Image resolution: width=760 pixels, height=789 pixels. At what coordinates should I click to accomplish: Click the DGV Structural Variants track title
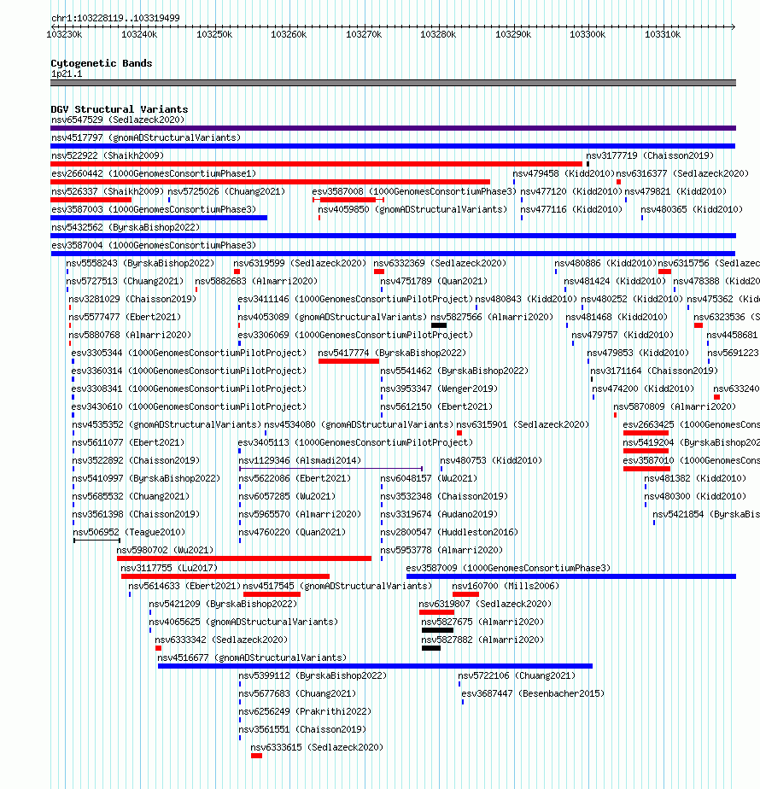coord(120,109)
